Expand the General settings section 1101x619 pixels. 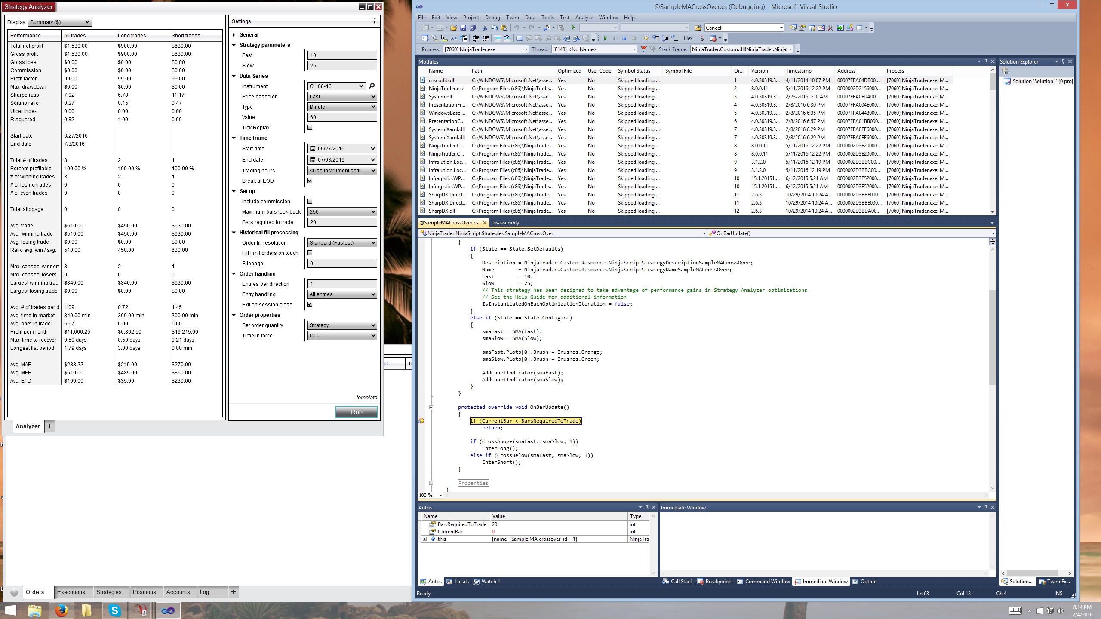(234, 35)
